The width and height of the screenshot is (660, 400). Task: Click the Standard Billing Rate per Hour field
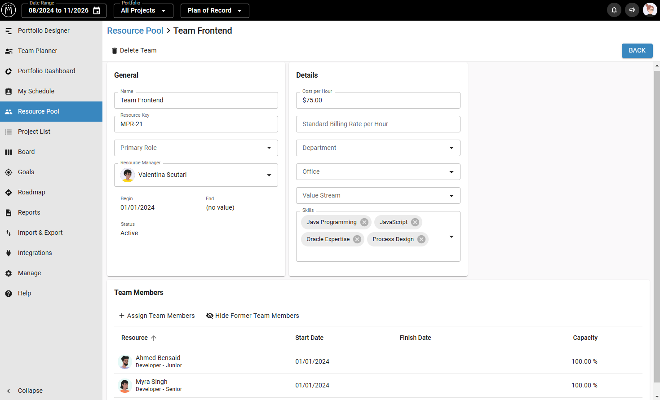(378, 124)
